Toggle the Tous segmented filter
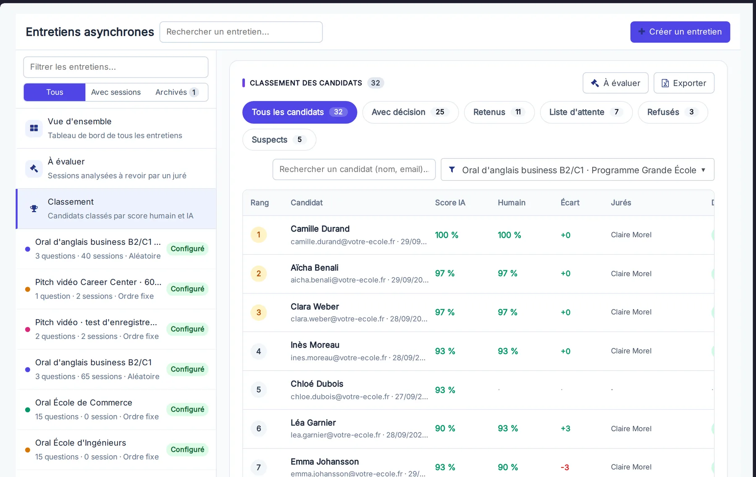756x477 pixels. coord(55,92)
